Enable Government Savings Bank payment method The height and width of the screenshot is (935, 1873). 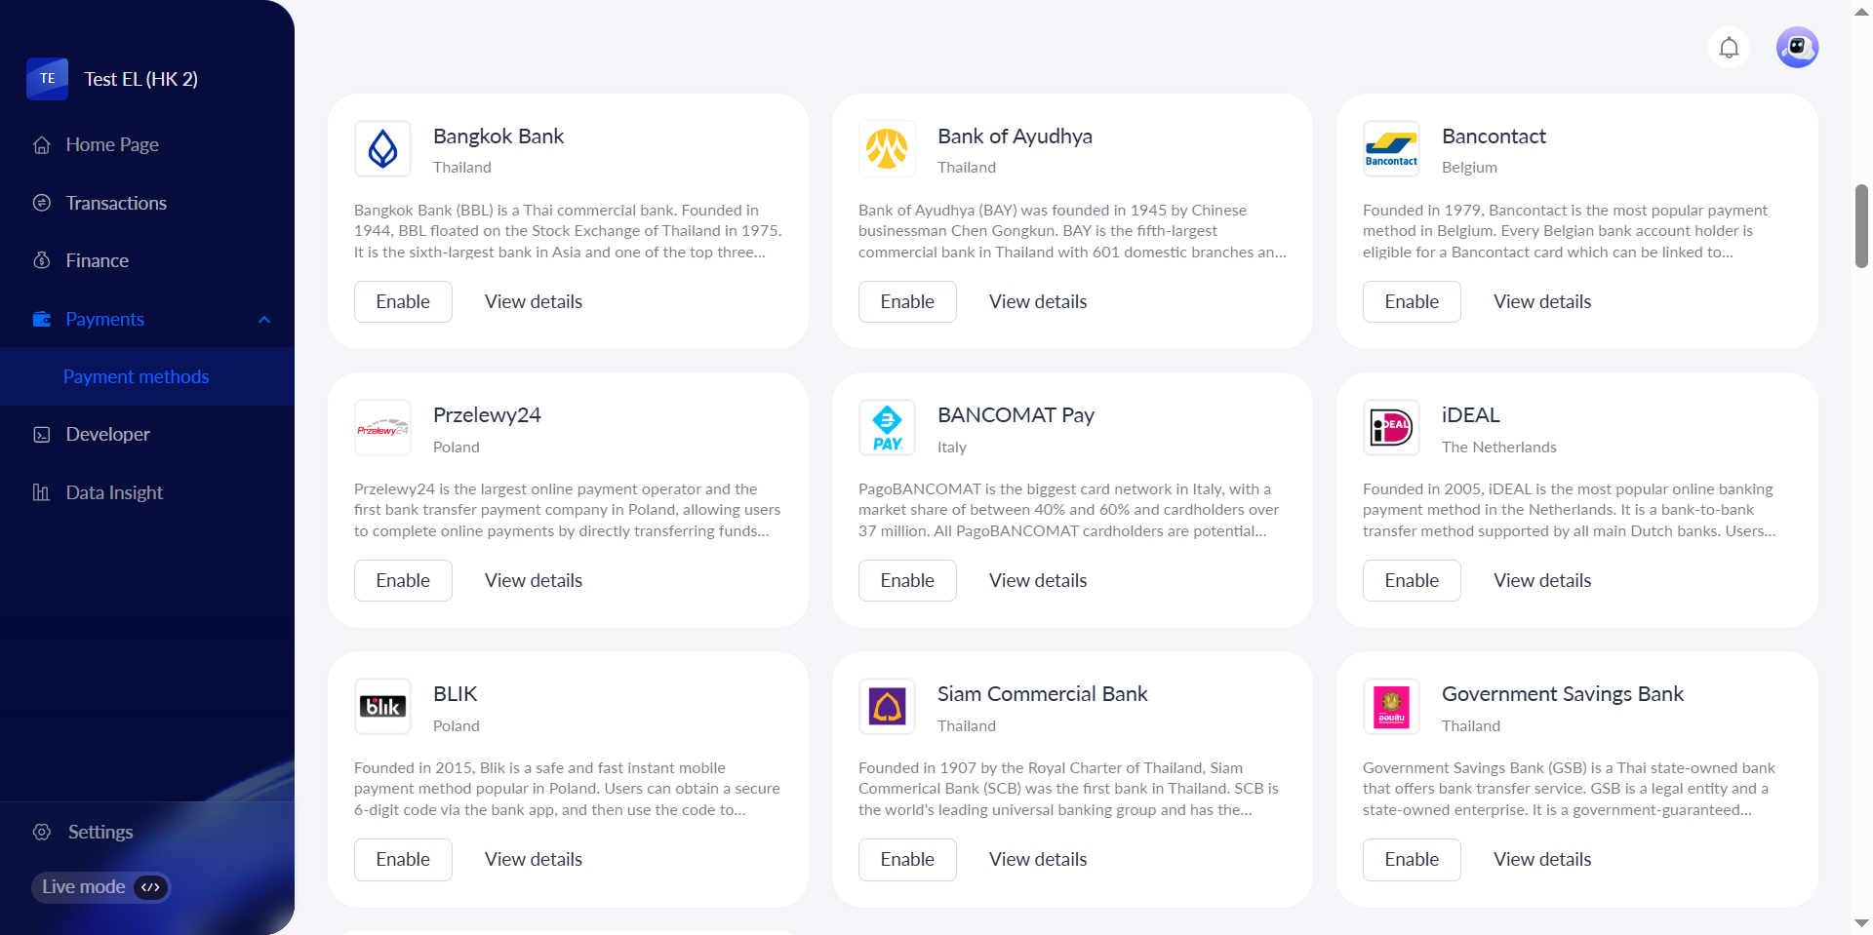pos(1412,859)
